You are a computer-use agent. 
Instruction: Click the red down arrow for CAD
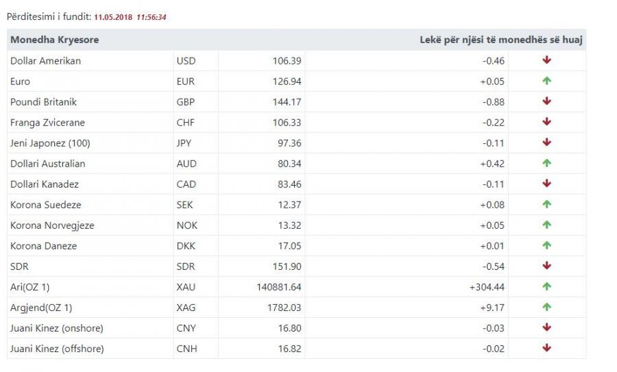click(546, 183)
